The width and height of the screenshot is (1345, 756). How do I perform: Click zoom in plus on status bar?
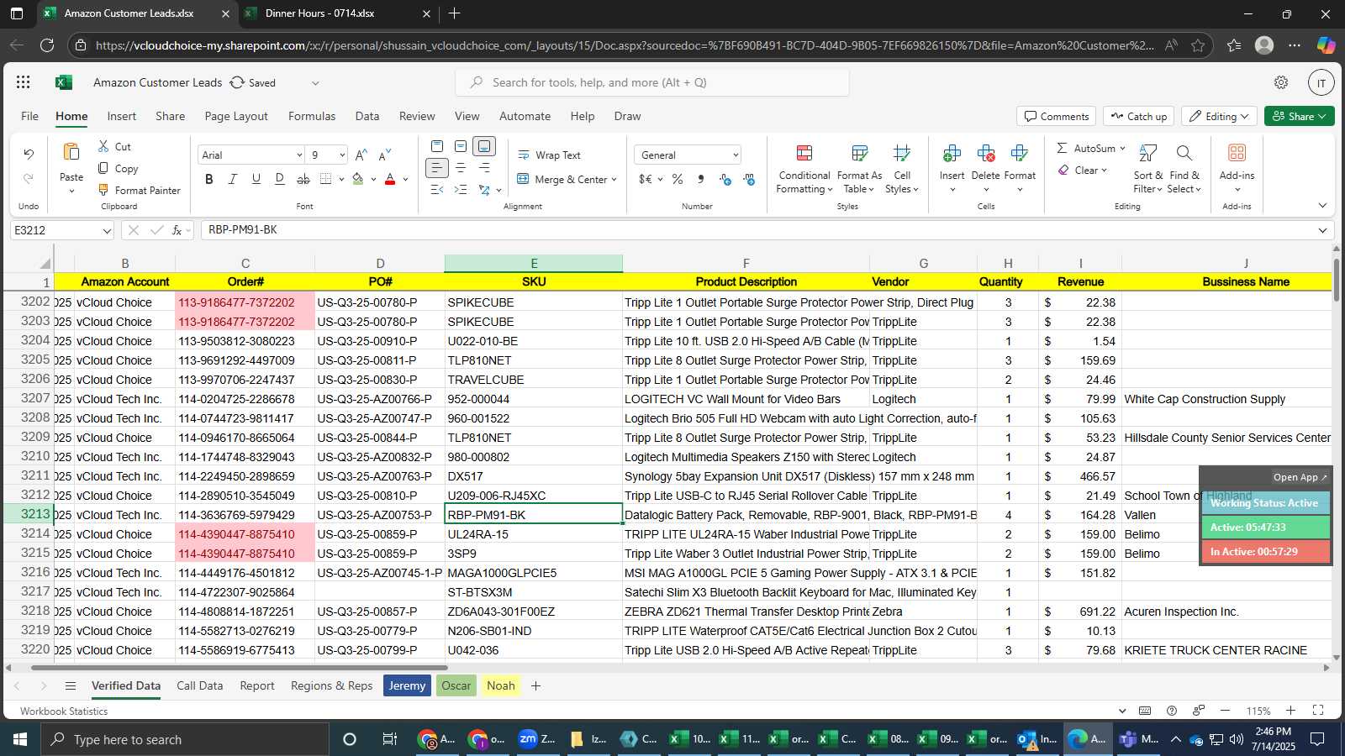1290,711
